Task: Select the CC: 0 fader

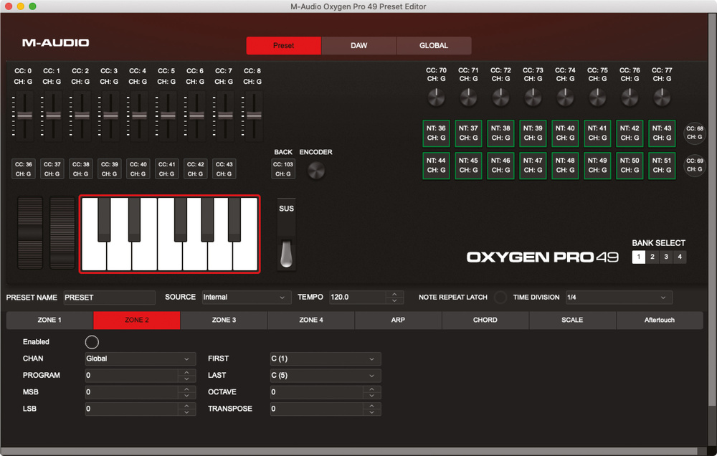Action: [24, 115]
